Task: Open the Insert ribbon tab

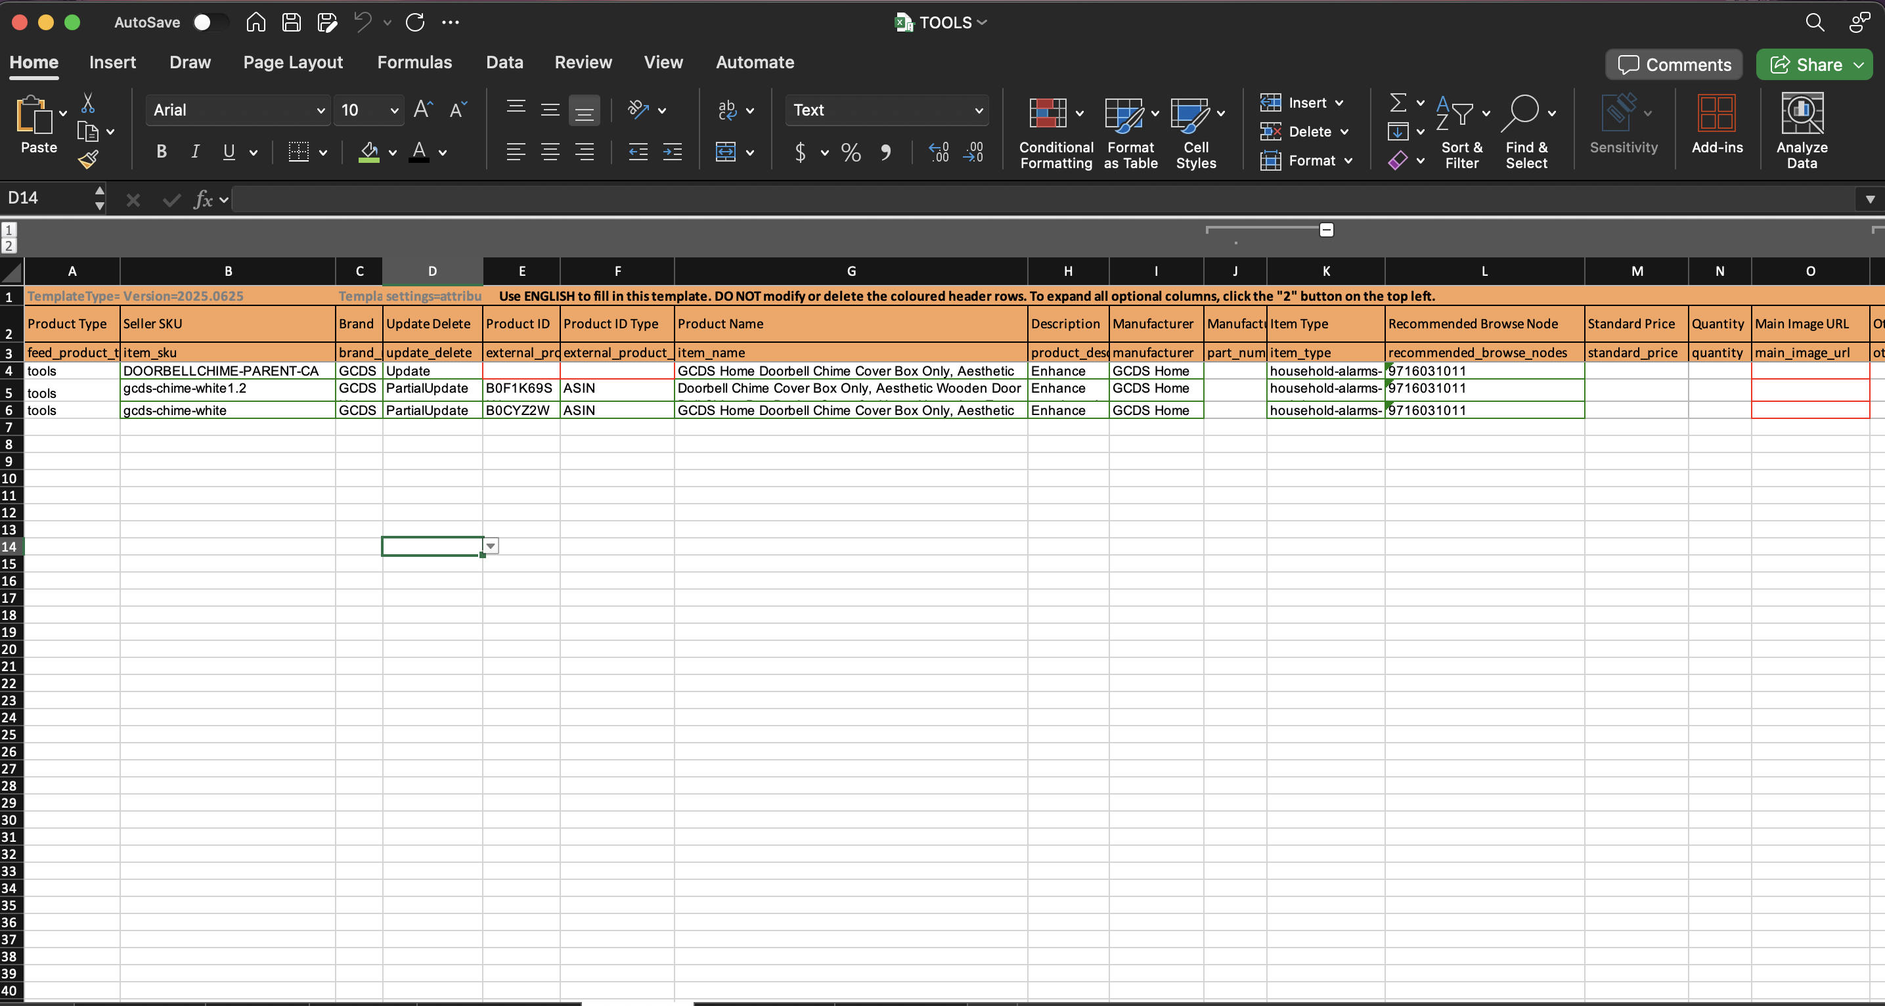Action: pyautogui.click(x=112, y=62)
